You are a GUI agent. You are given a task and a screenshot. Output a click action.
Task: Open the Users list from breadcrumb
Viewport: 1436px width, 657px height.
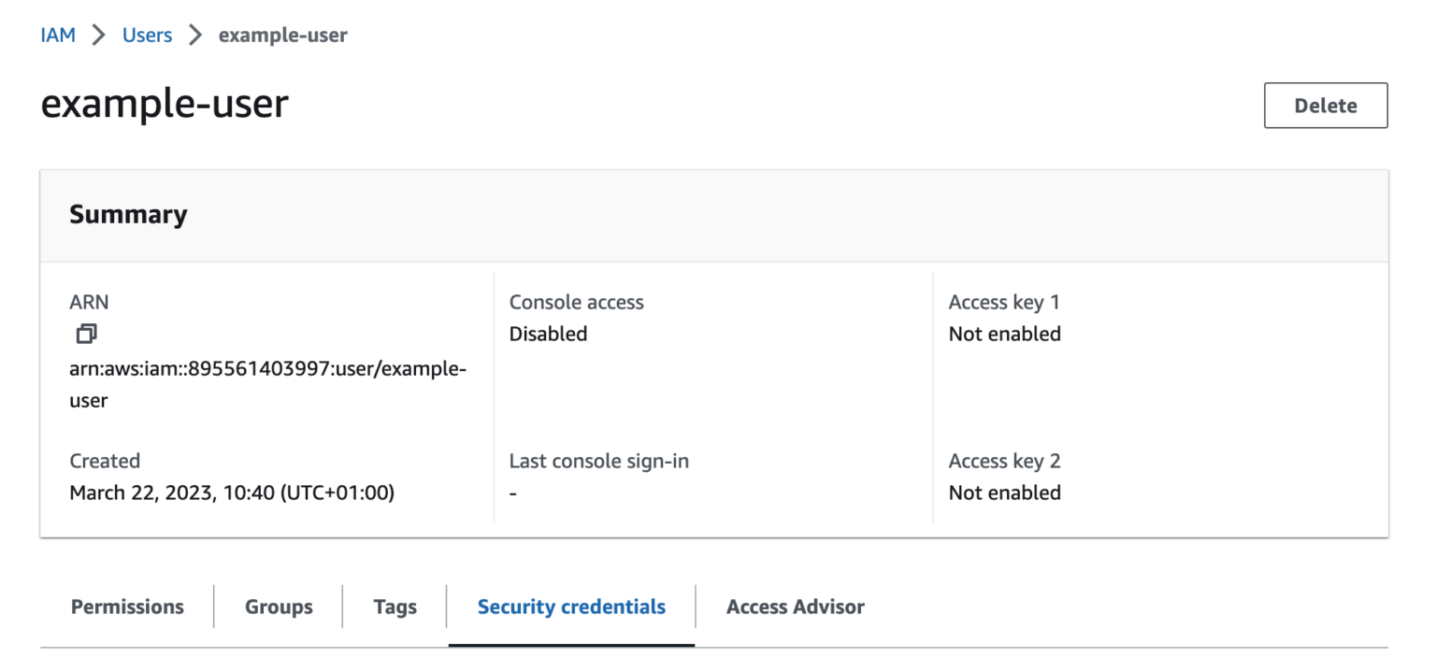[x=147, y=35]
